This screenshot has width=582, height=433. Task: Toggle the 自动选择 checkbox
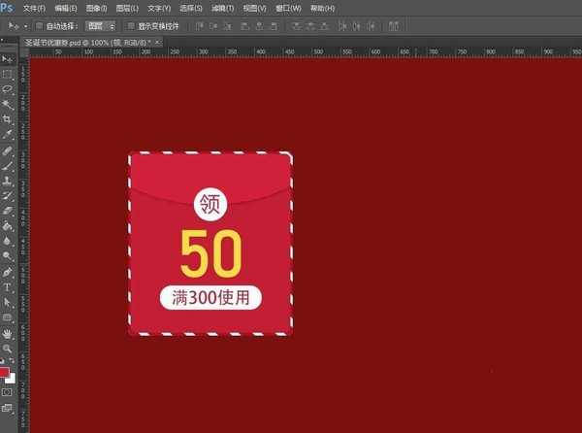(36, 26)
